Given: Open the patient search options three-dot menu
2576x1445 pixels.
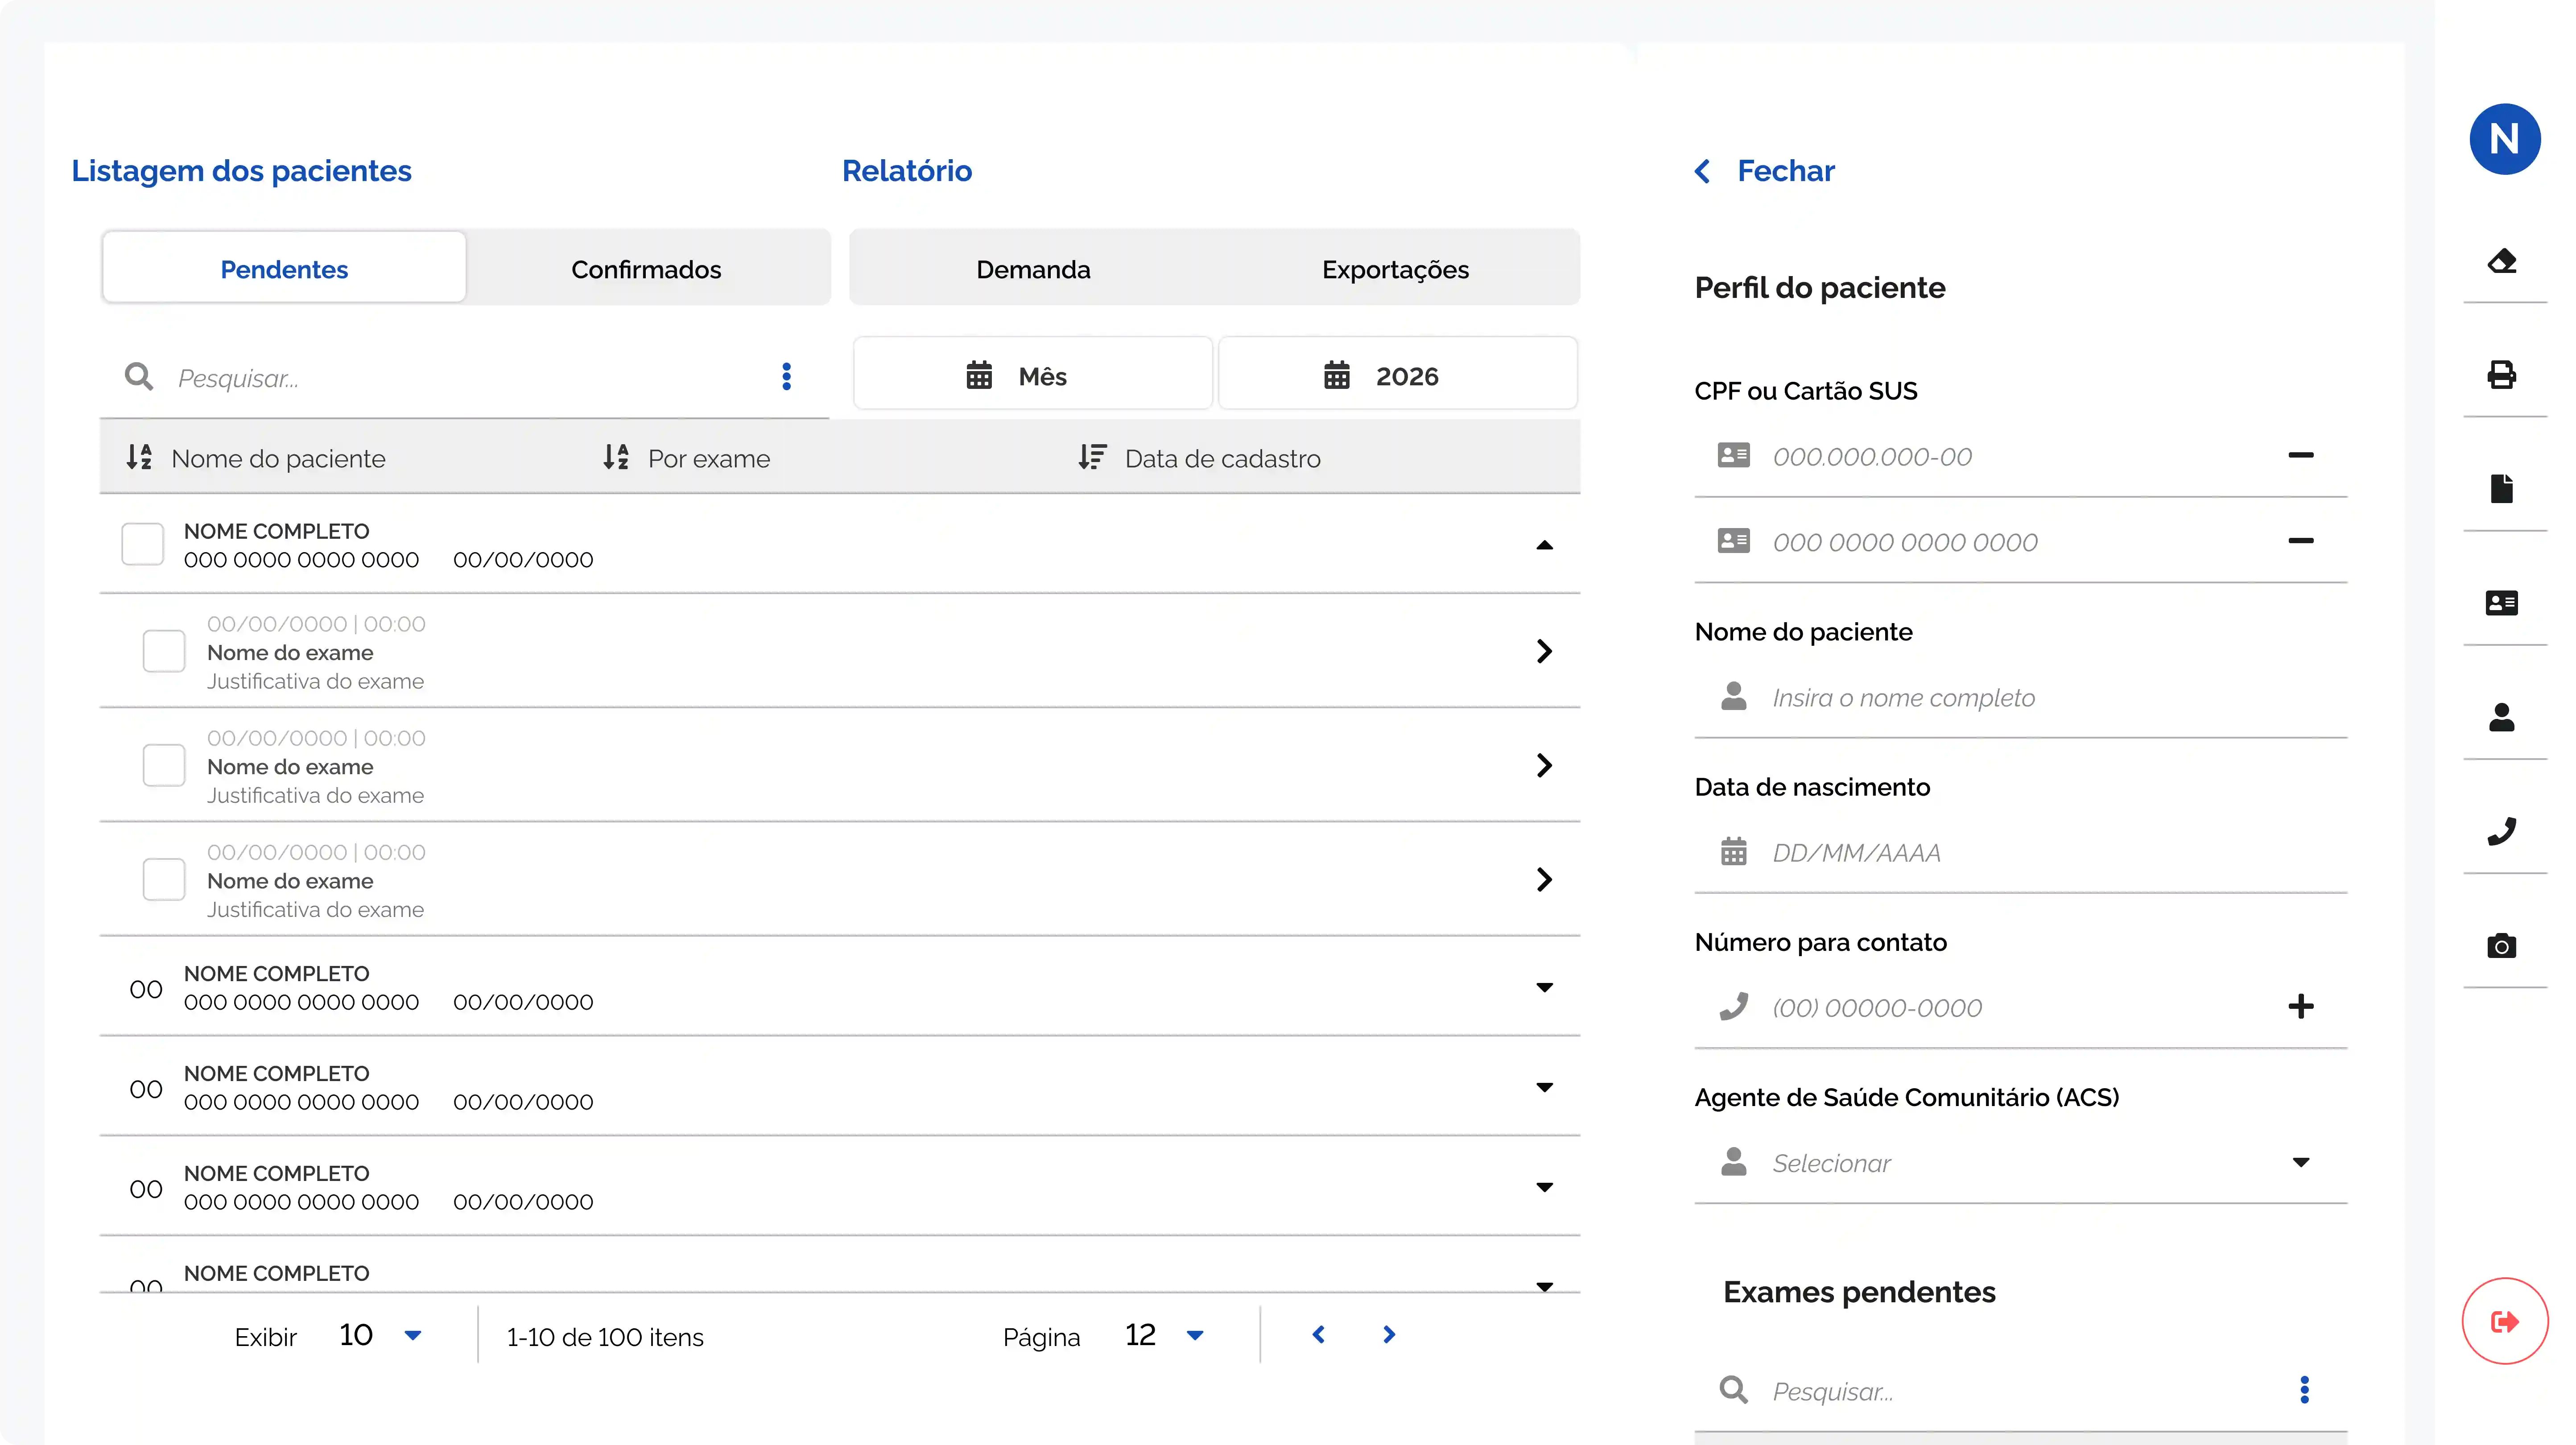Looking at the screenshot, I should (787, 377).
